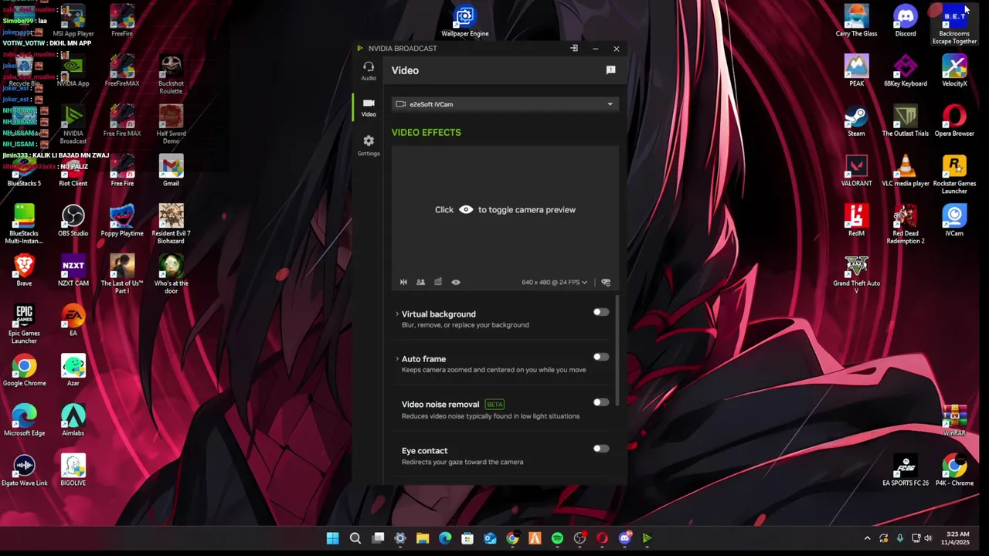Open Spotify from the taskbar
The width and height of the screenshot is (989, 556).
[557, 538]
